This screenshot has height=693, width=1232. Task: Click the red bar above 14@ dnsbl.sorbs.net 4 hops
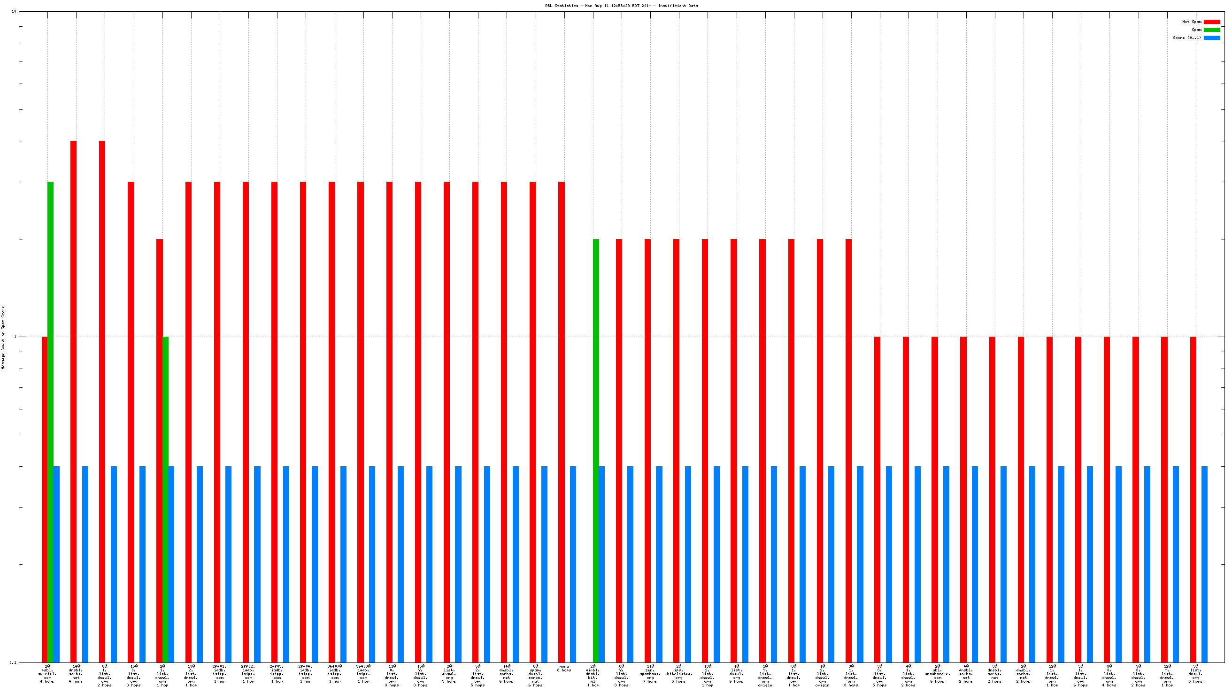(x=74, y=401)
